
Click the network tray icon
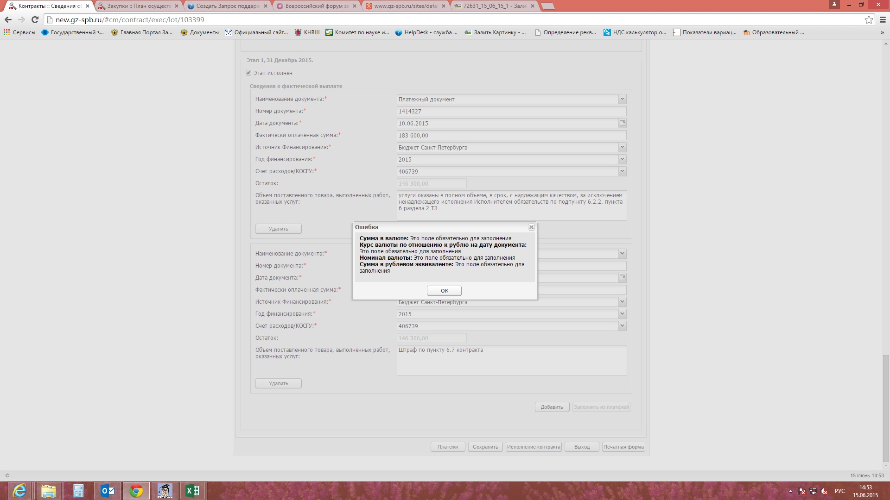[x=813, y=491]
